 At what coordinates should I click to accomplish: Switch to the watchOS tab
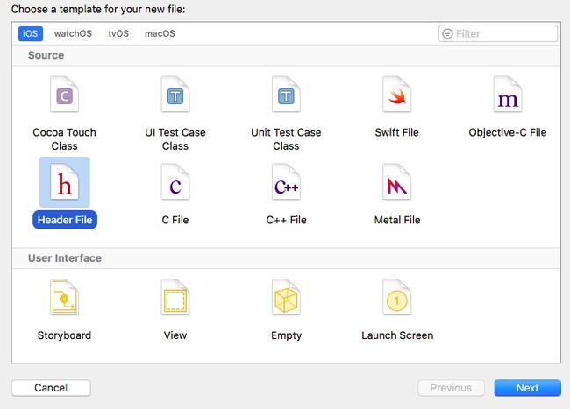(x=73, y=34)
